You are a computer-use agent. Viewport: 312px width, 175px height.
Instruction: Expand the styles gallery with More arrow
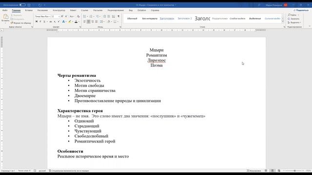click(x=283, y=22)
